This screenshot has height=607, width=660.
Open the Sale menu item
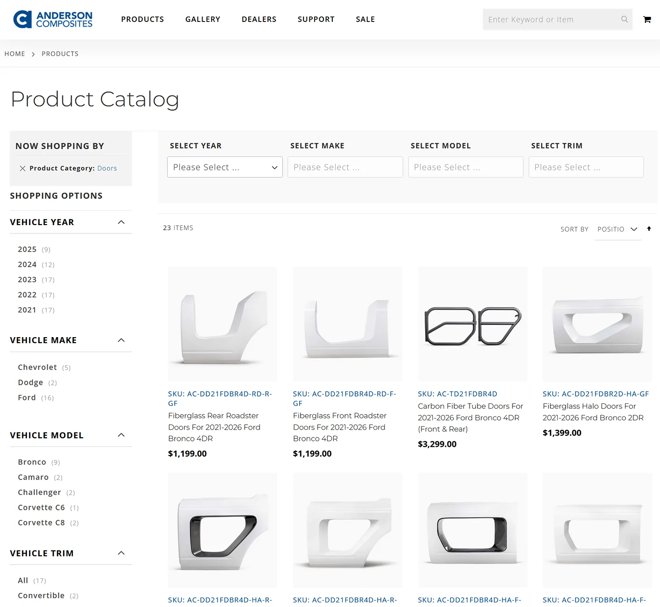365,20
